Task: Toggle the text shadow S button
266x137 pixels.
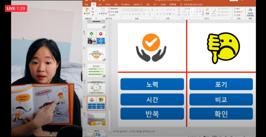Action: click(133, 14)
